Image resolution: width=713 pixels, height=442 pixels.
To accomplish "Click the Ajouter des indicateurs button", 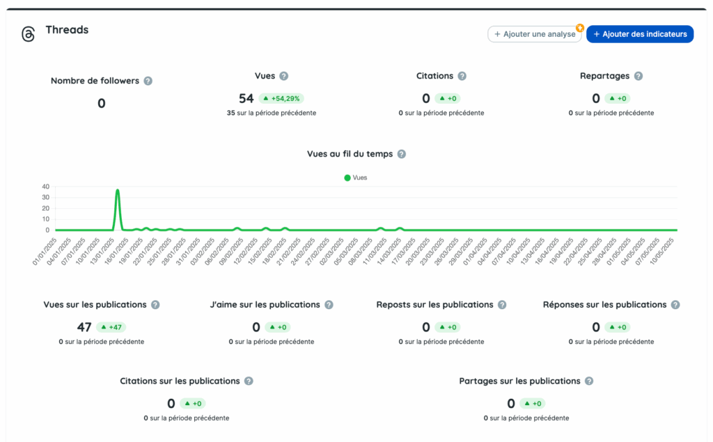I will pos(639,34).
